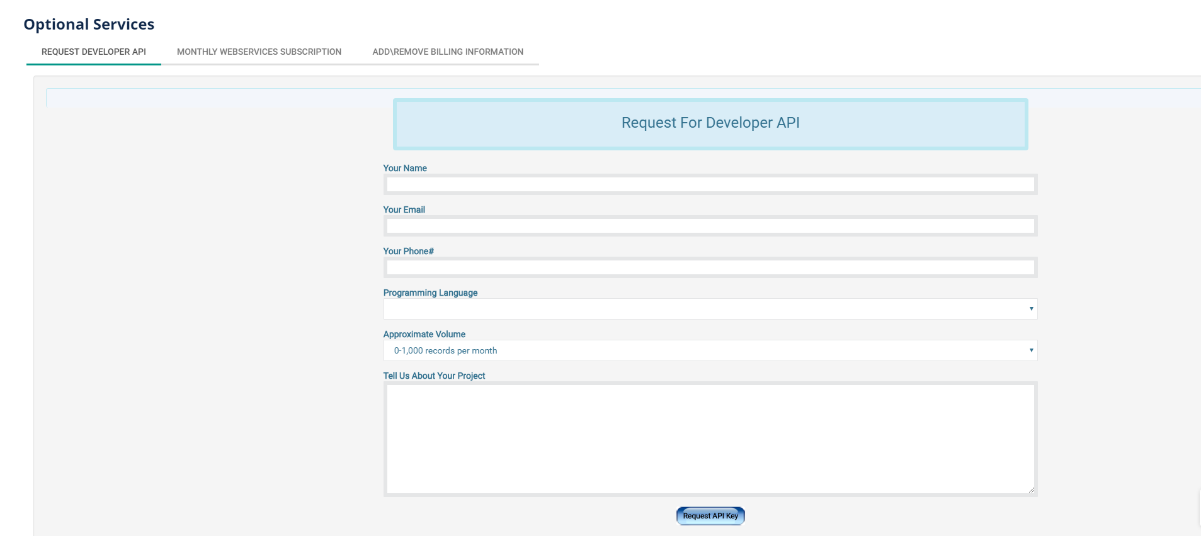Expand the Approximate Volume dropdown arrow
Image resolution: width=1201 pixels, height=536 pixels.
[x=1031, y=350]
